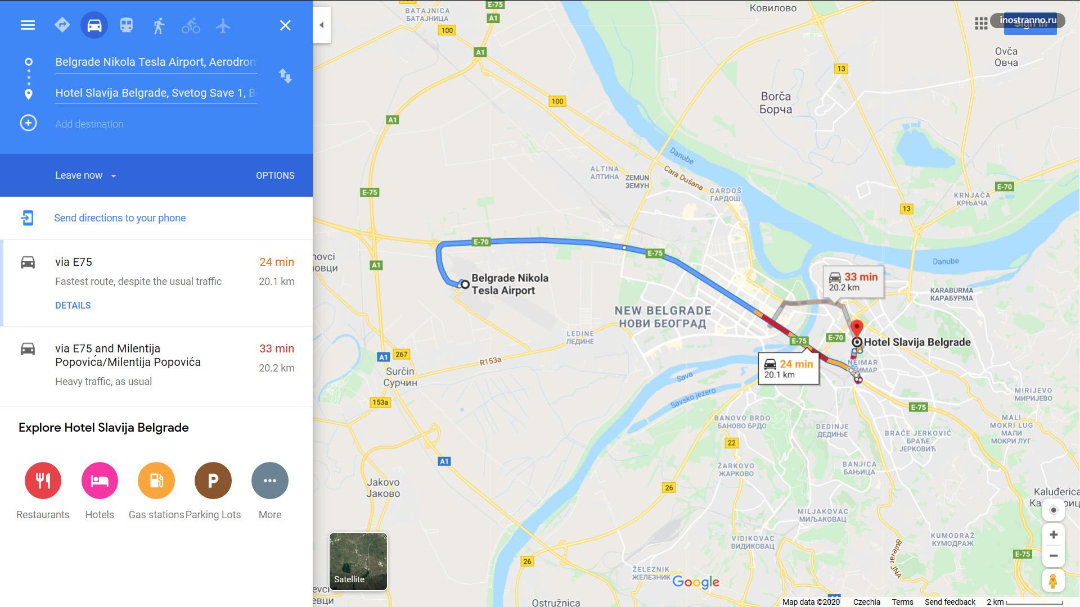
Task: Select route via E75 and Milentija Popovića
Action: (x=156, y=366)
